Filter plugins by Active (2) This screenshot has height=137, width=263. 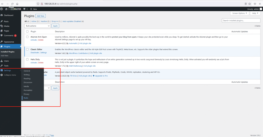tap(35, 22)
